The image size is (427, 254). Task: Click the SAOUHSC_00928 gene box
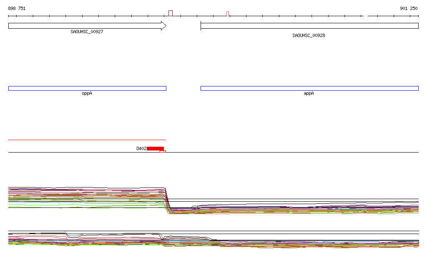pos(310,26)
